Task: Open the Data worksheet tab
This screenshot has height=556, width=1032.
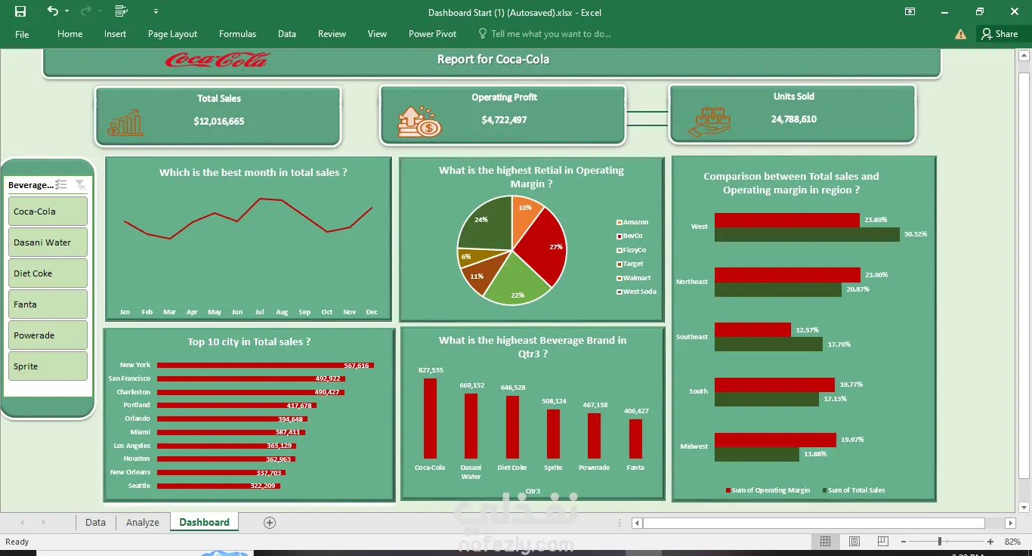Action: [95, 522]
